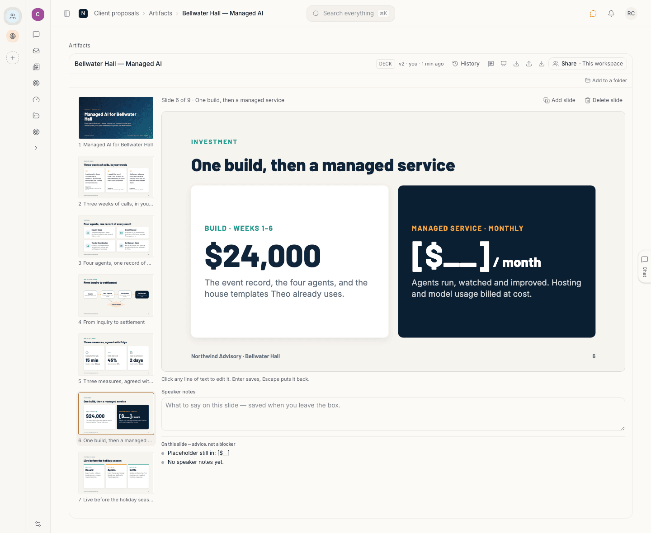Open the orange chat icon in the top bar
651x533 pixels.
593,14
